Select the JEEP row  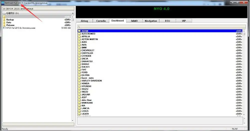click(x=160, y=97)
